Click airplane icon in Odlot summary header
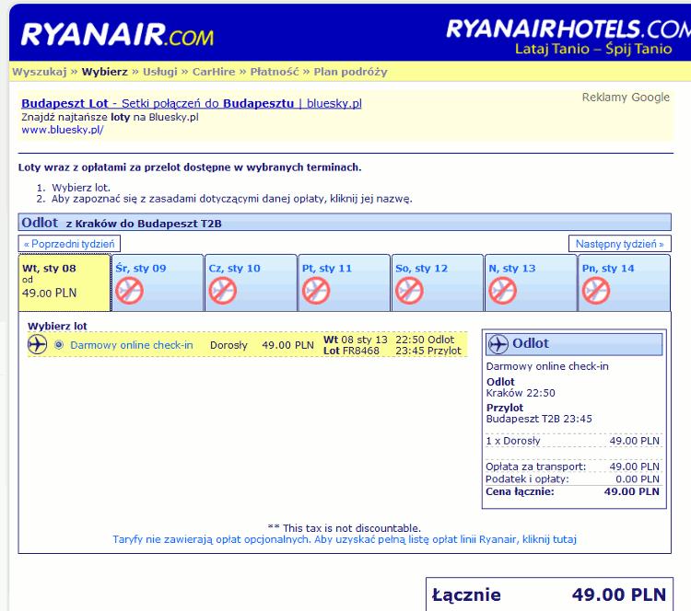This screenshot has height=611, width=691. coord(498,344)
